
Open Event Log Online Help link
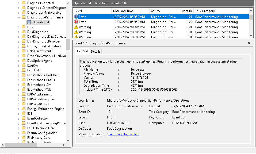coord(123,134)
